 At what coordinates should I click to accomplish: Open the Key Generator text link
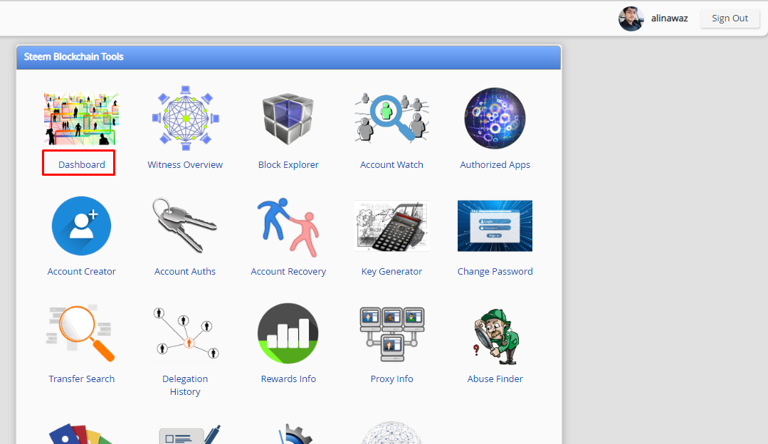tap(392, 271)
